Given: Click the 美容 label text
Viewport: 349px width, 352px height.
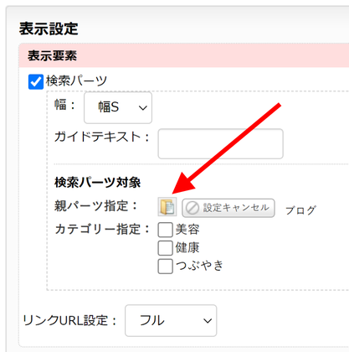Looking at the screenshot, I should point(187,230).
